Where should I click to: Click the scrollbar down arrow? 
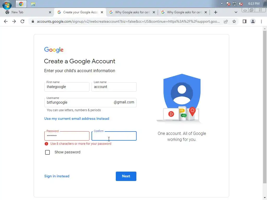[265, 198]
